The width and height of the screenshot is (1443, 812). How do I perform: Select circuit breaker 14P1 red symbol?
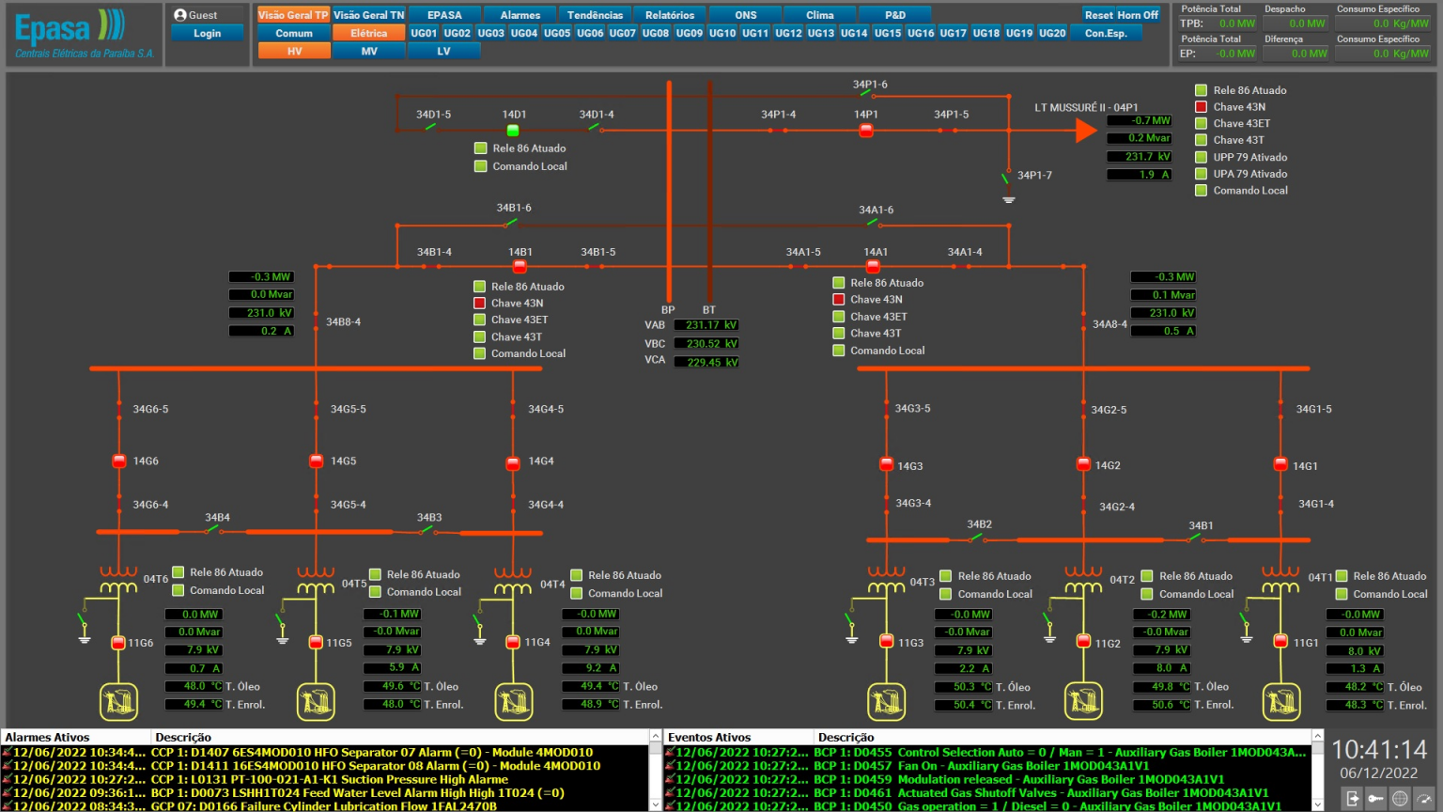point(866,131)
